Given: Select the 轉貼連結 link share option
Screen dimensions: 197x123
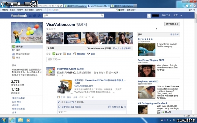Looking at the screenshot, I should pos(79,54).
